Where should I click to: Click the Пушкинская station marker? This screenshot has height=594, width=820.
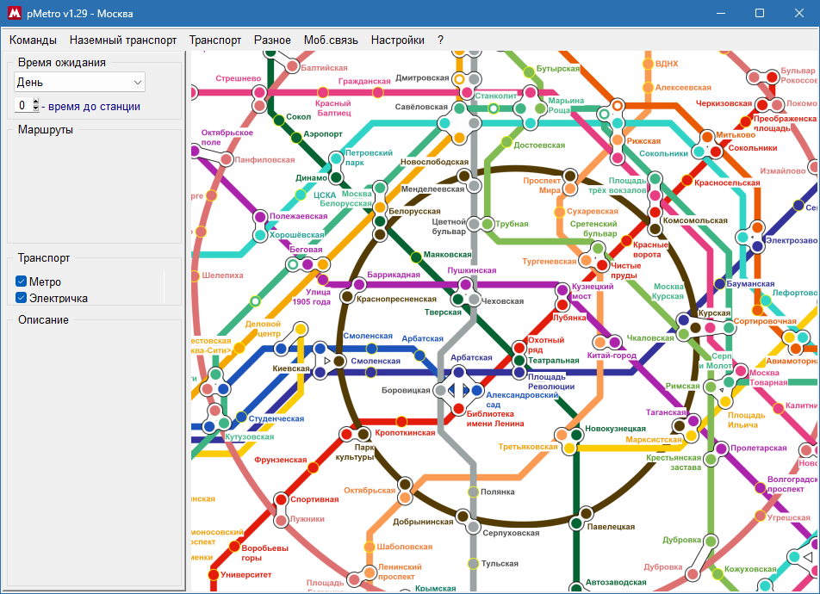pos(465,284)
